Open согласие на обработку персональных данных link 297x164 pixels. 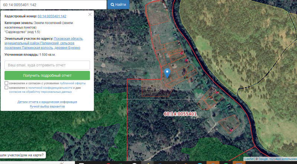[x=40, y=92]
